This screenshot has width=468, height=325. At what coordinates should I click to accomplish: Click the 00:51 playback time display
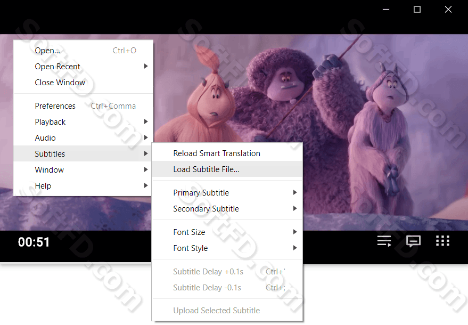coord(34,242)
